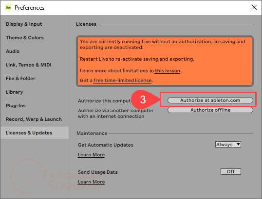Click the 'Get Automatic Updates' label
262x199 pixels.
point(106,145)
